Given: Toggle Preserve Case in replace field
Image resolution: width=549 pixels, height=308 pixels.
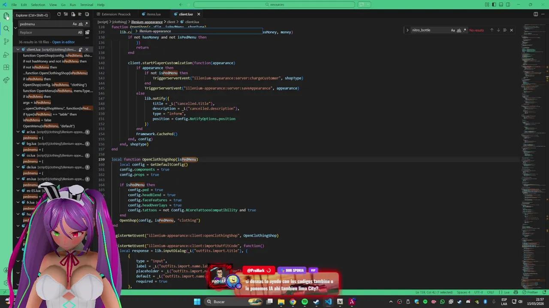Looking at the screenshot, I should (80, 33).
